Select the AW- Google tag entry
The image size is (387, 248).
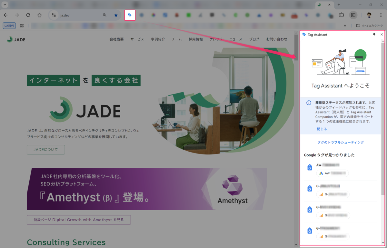coord(341,170)
